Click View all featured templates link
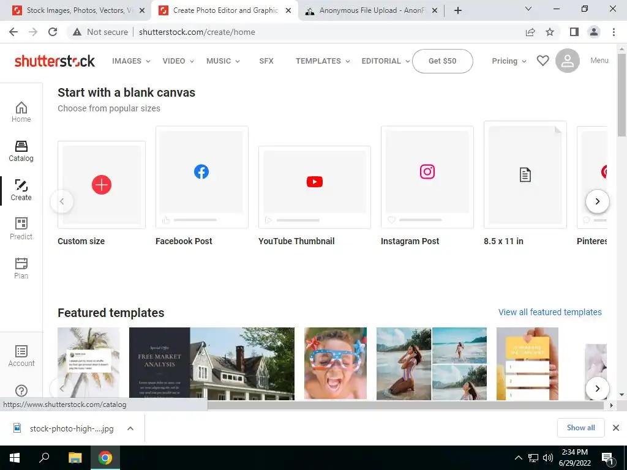Viewport: 627px width, 470px height. 550,312
